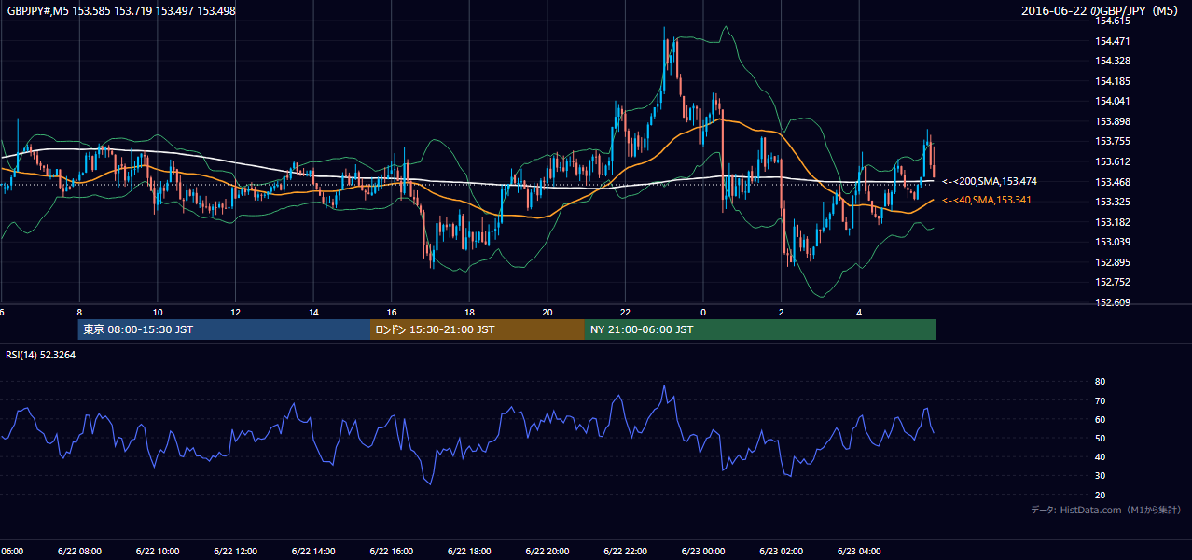Screen dimensions: 1192x560
Task: Click RSI scale value 50
Action: [1100, 438]
